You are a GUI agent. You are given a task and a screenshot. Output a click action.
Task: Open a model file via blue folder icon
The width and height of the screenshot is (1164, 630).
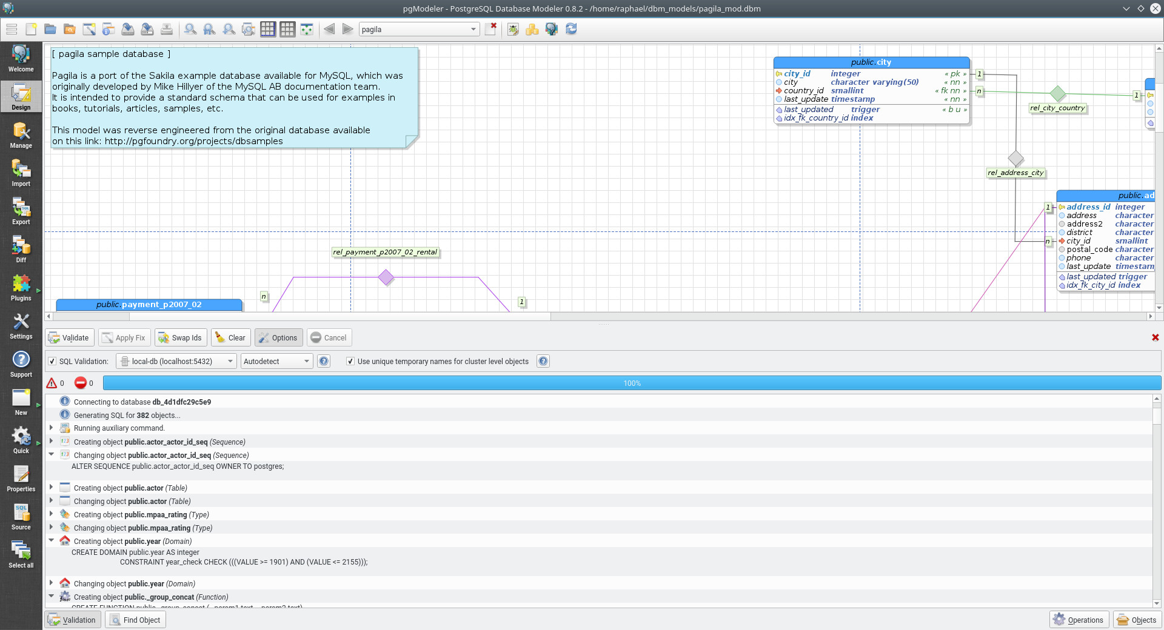coord(50,29)
